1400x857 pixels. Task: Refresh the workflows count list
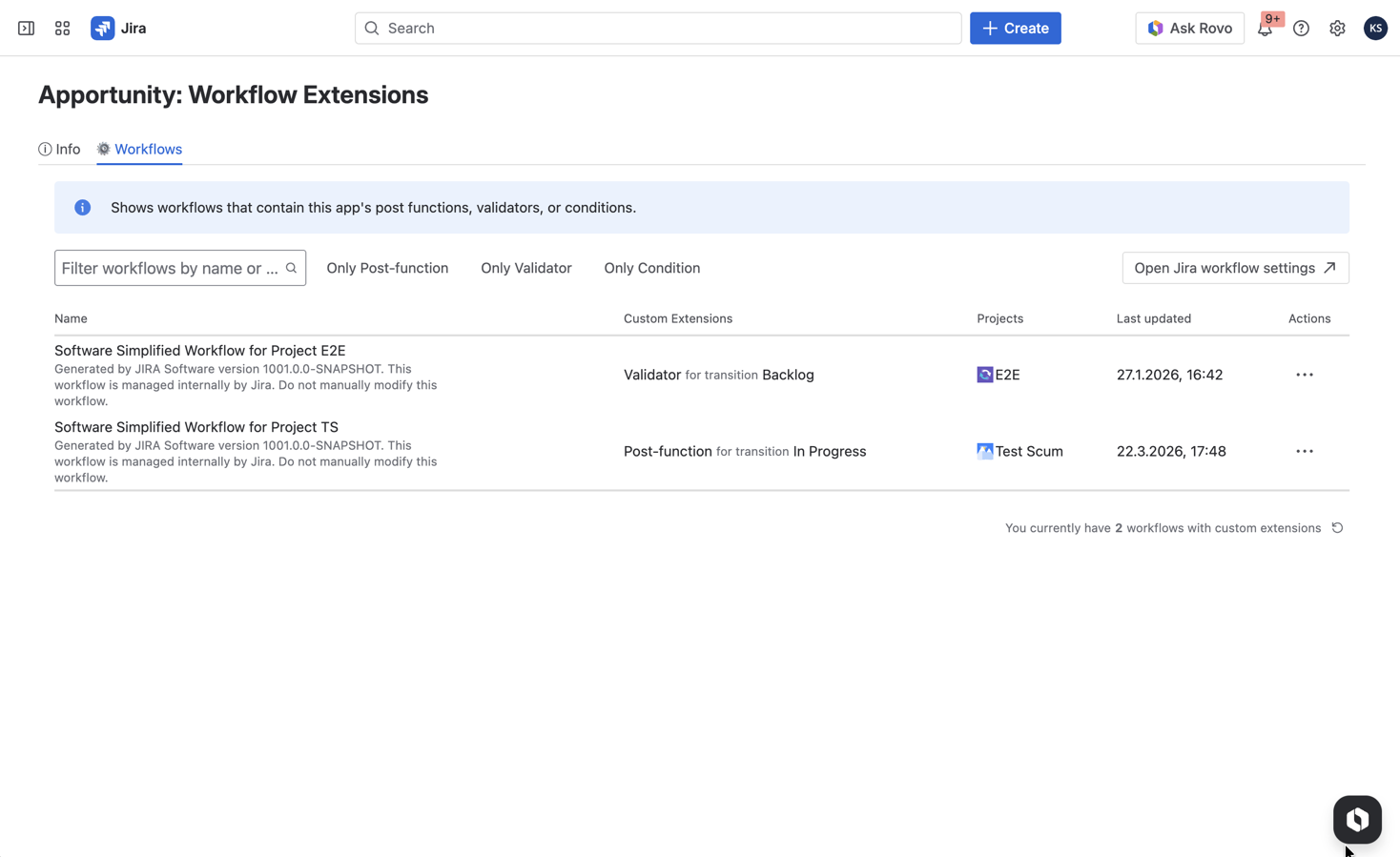[1337, 528]
